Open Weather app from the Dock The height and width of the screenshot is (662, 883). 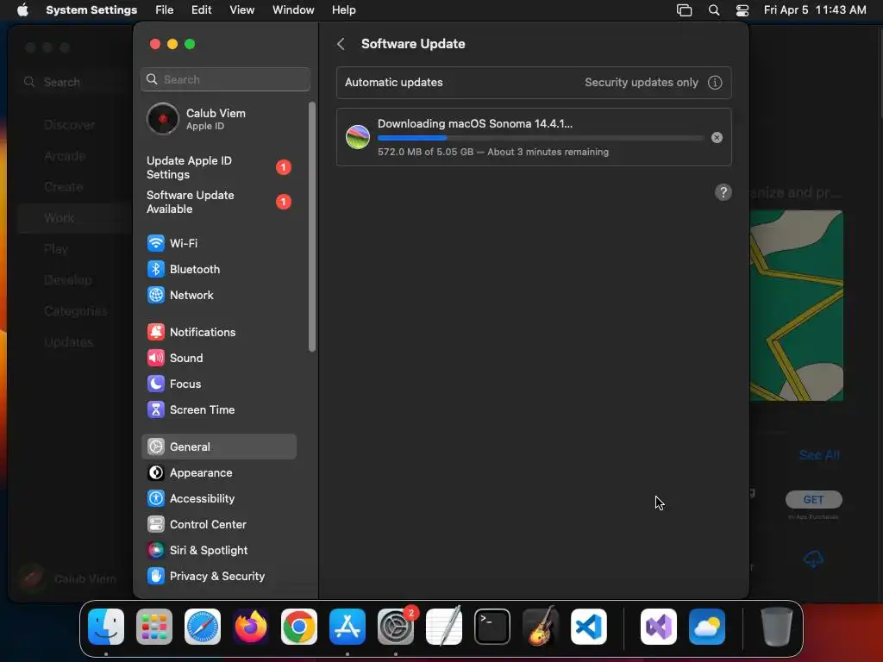pos(707,627)
